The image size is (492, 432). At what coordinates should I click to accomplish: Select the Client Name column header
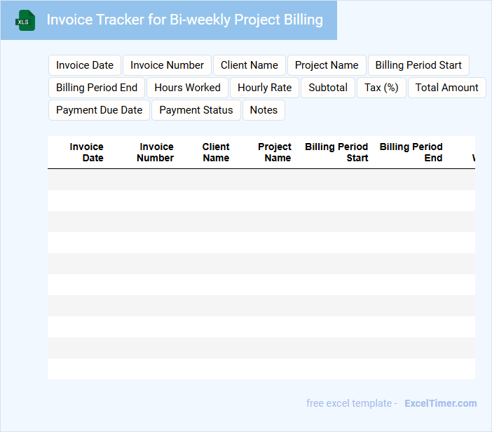[216, 152]
